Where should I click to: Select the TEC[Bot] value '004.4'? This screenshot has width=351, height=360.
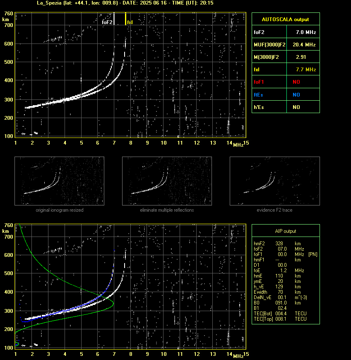pyautogui.click(x=281, y=313)
